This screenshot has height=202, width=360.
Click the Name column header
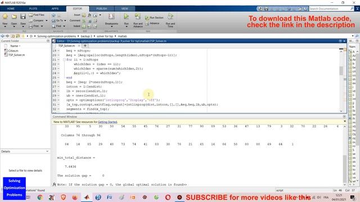(x=15, y=46)
